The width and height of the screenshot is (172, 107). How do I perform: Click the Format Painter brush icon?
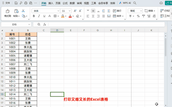coord(8,11)
